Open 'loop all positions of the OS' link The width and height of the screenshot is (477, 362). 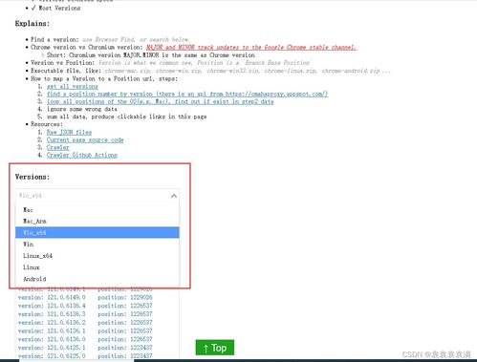coord(160,101)
